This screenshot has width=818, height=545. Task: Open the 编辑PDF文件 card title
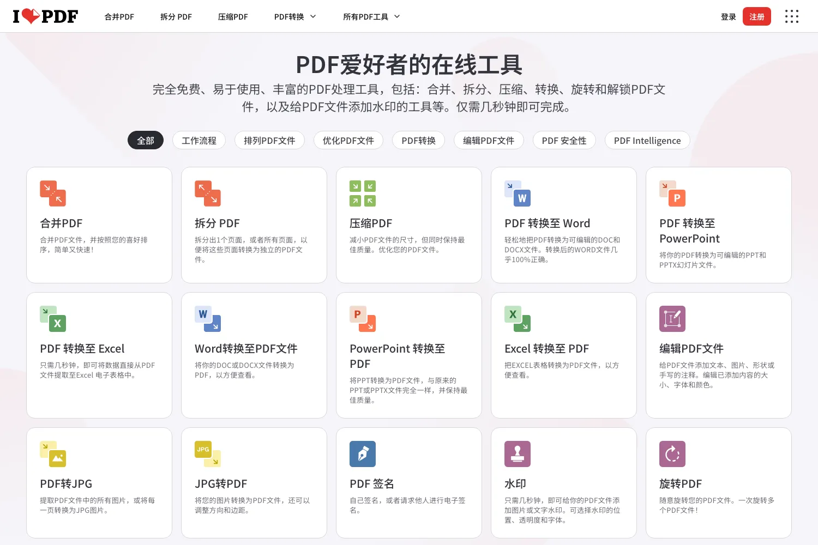(x=691, y=349)
